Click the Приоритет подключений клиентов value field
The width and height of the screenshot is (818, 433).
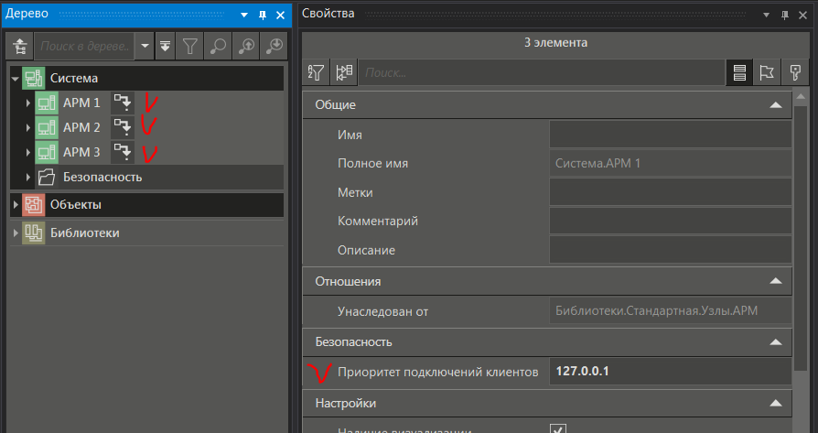point(669,372)
